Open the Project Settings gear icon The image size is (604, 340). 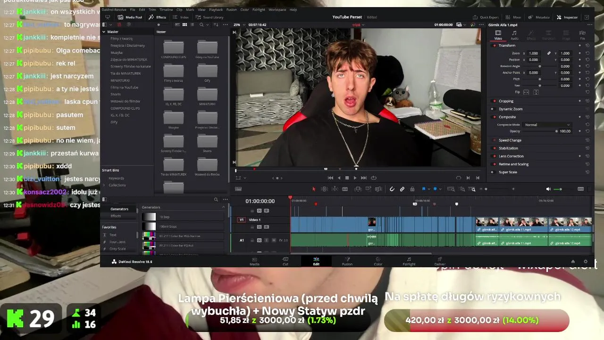tap(586, 262)
